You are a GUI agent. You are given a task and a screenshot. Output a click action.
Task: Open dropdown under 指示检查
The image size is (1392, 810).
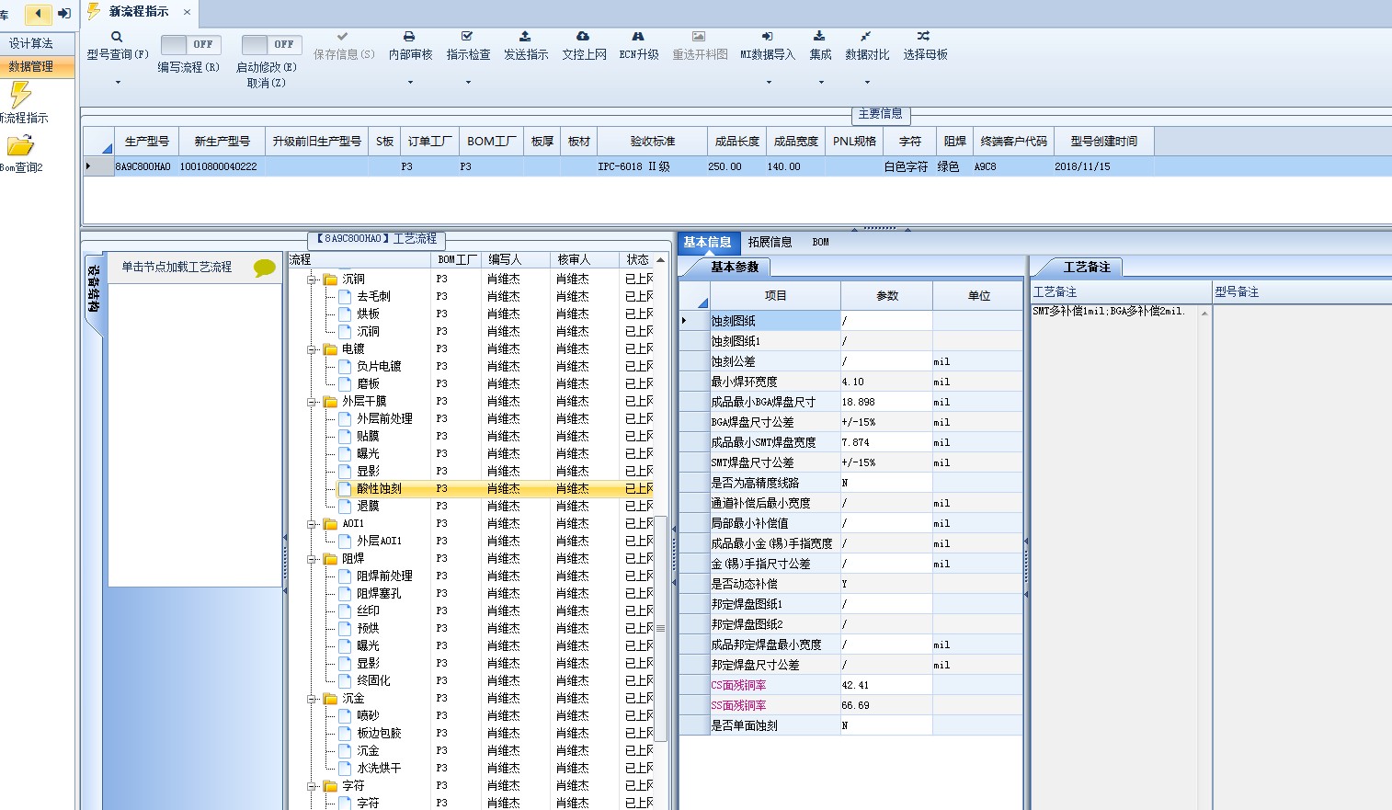coord(468,83)
